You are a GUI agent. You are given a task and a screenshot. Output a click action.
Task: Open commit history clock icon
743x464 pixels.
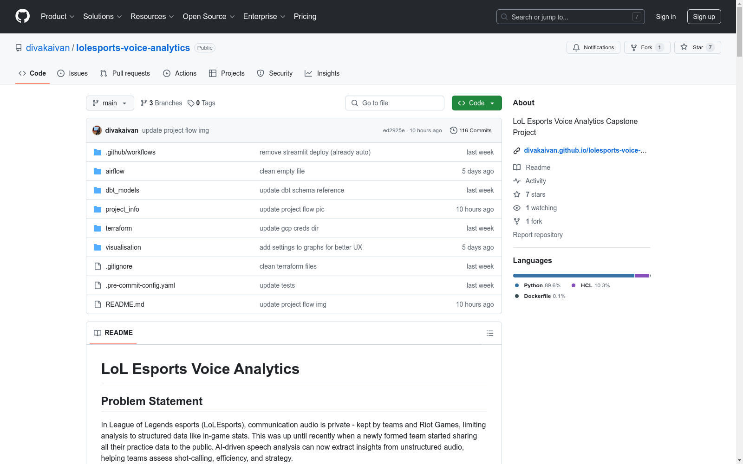click(454, 130)
